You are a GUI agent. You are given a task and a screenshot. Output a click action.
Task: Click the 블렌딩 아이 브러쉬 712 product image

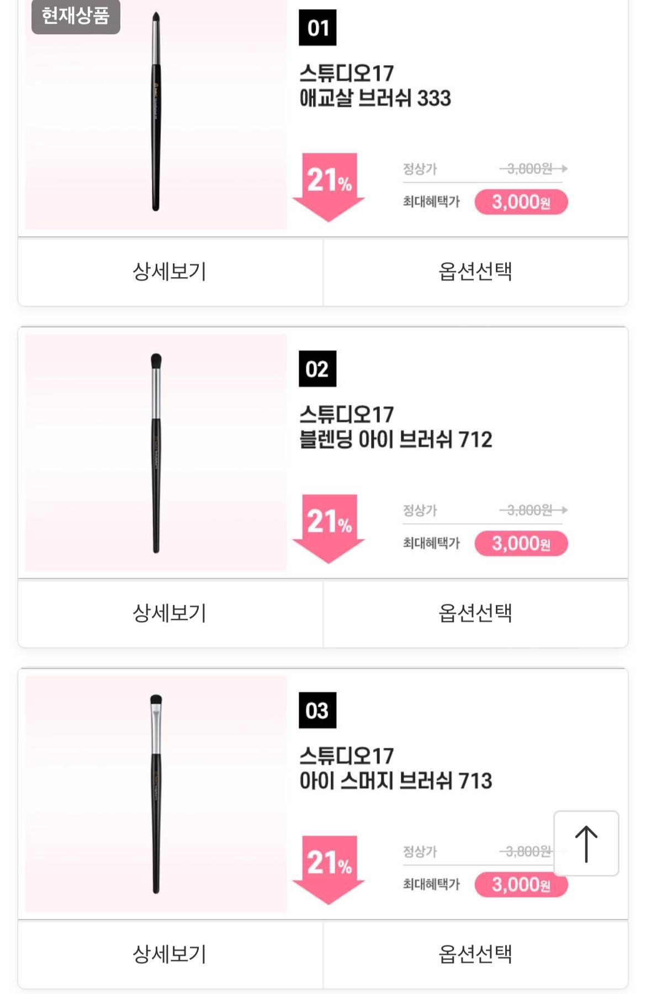[156, 453]
